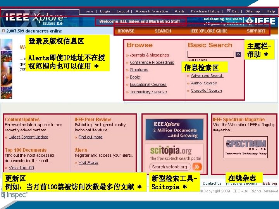Open CrossRef Search link
This screenshot has height=209, width=279.
(206, 91)
